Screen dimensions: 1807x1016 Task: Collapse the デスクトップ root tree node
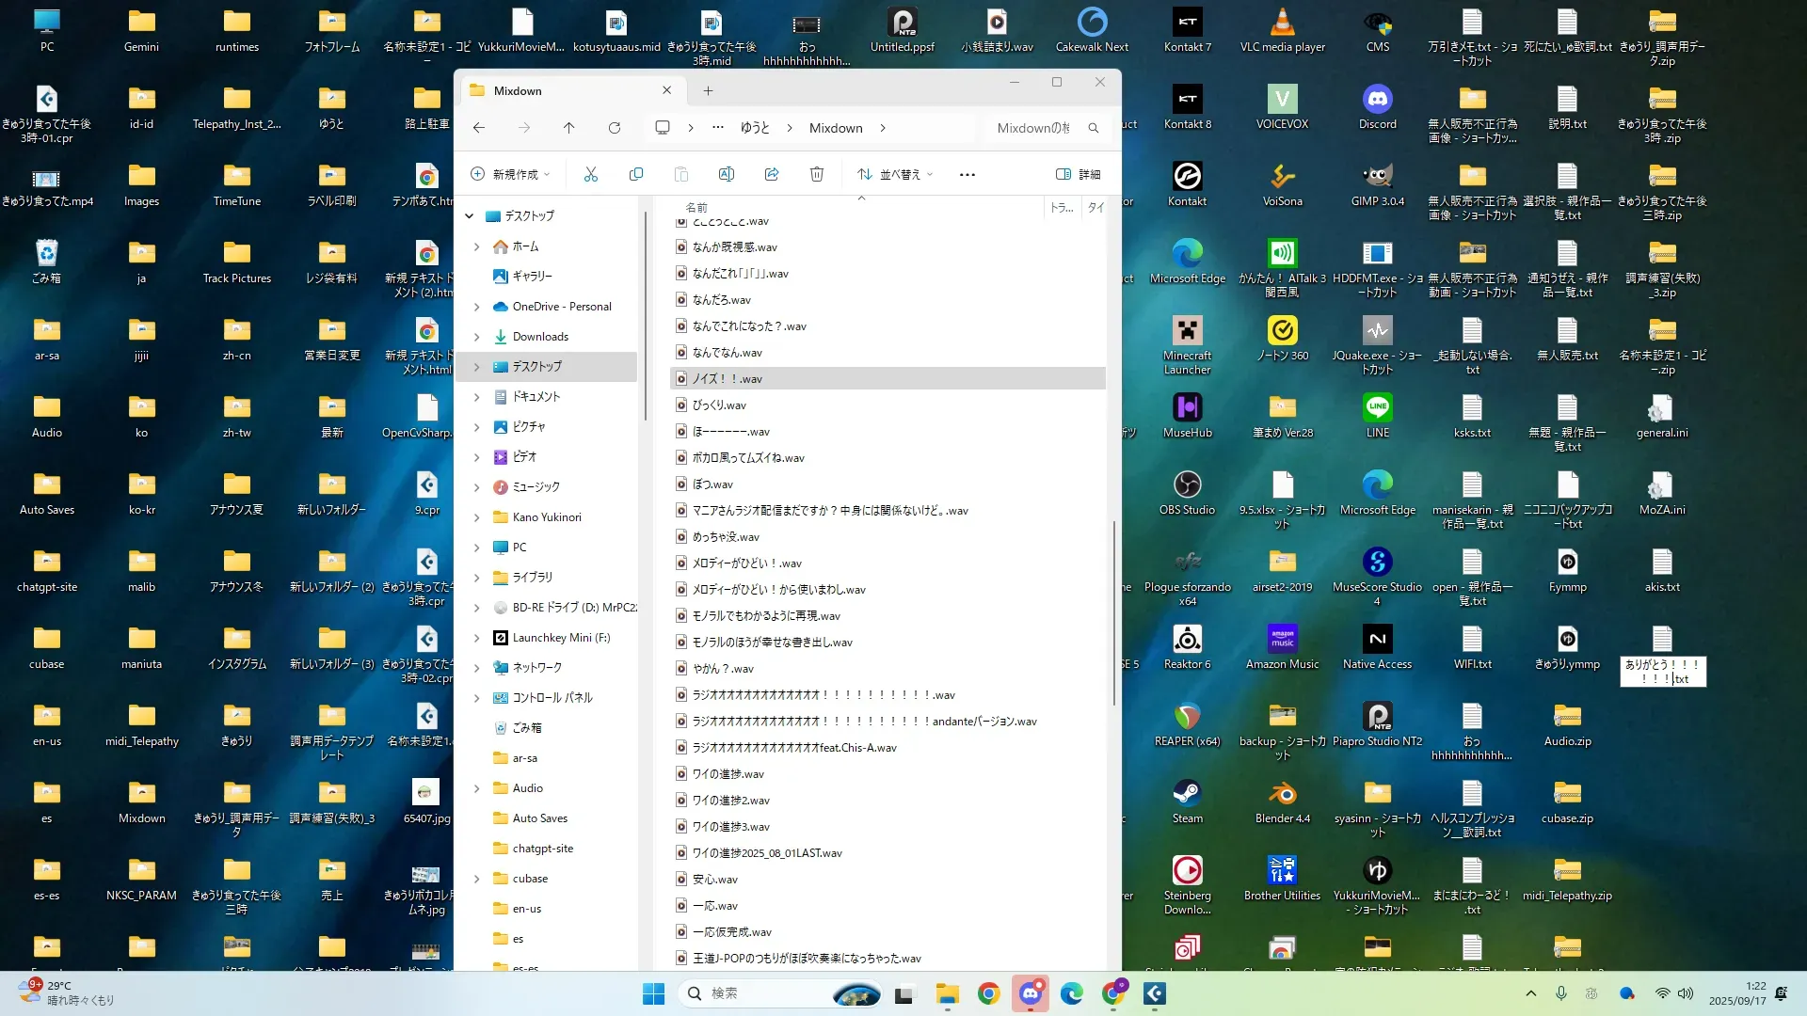469,216
